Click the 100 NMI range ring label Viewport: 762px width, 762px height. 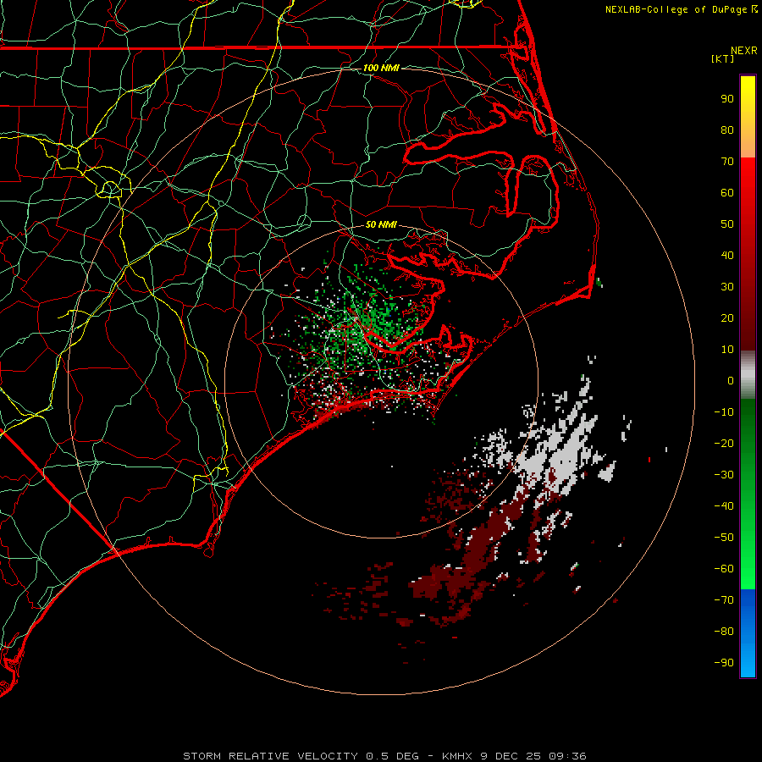point(381,68)
